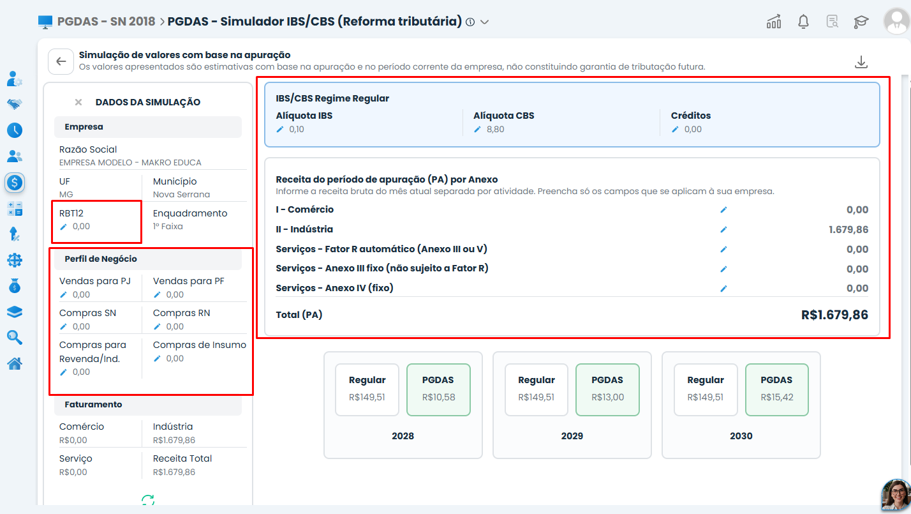Viewport: 911px width, 514px height.
Task: Edit the Alíquota CBS value
Action: tap(477, 129)
